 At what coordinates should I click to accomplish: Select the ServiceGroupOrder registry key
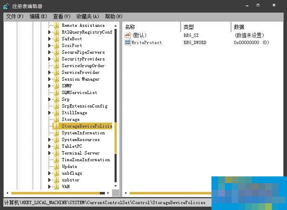click(83, 66)
